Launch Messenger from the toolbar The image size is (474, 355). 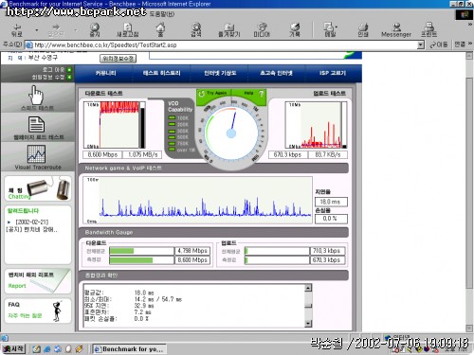[x=396, y=30]
